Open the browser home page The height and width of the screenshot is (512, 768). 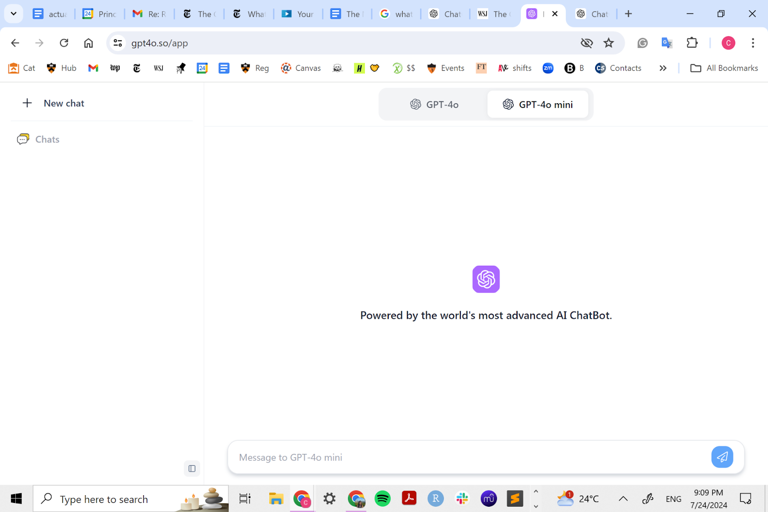click(88, 43)
